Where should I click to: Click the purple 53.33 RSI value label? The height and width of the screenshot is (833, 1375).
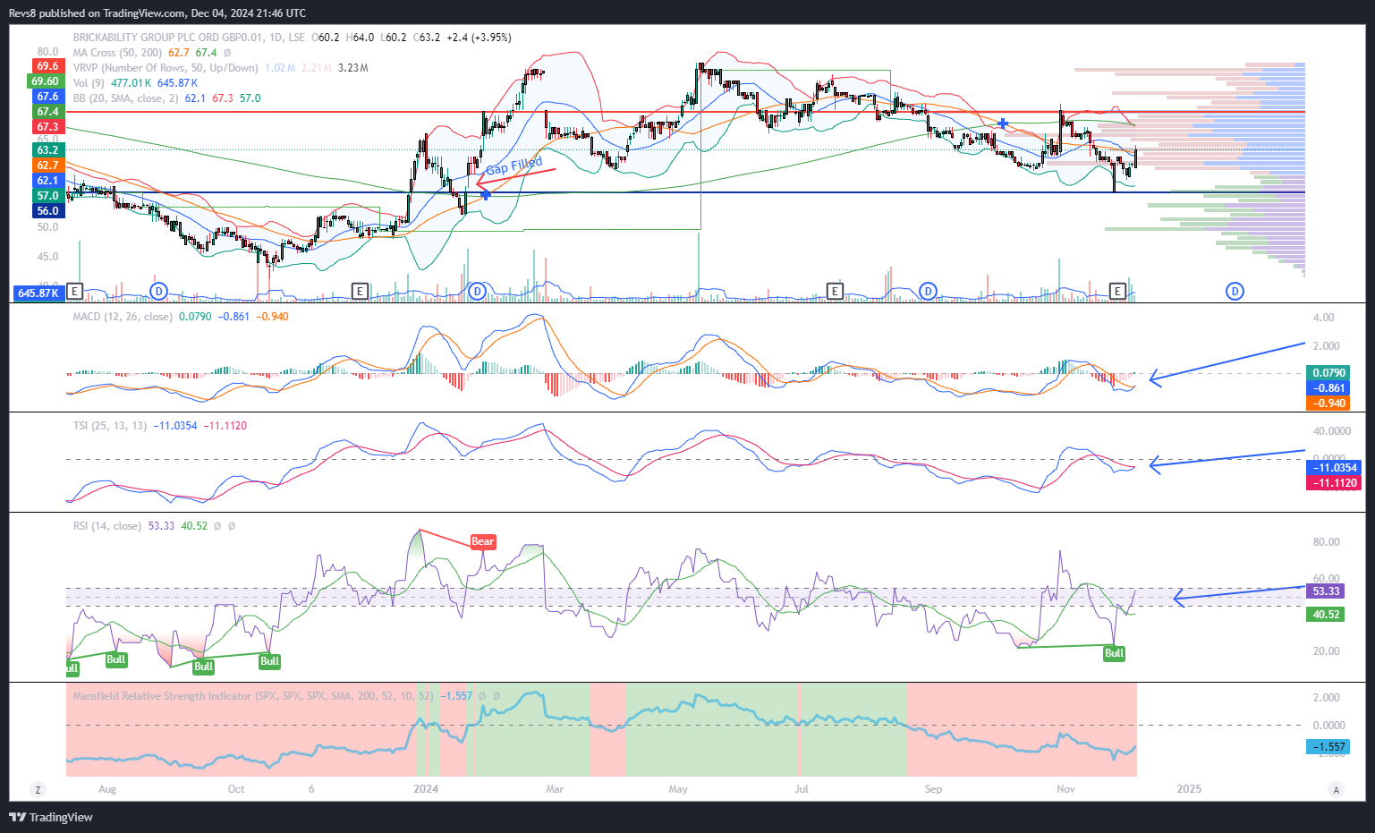(x=1326, y=591)
